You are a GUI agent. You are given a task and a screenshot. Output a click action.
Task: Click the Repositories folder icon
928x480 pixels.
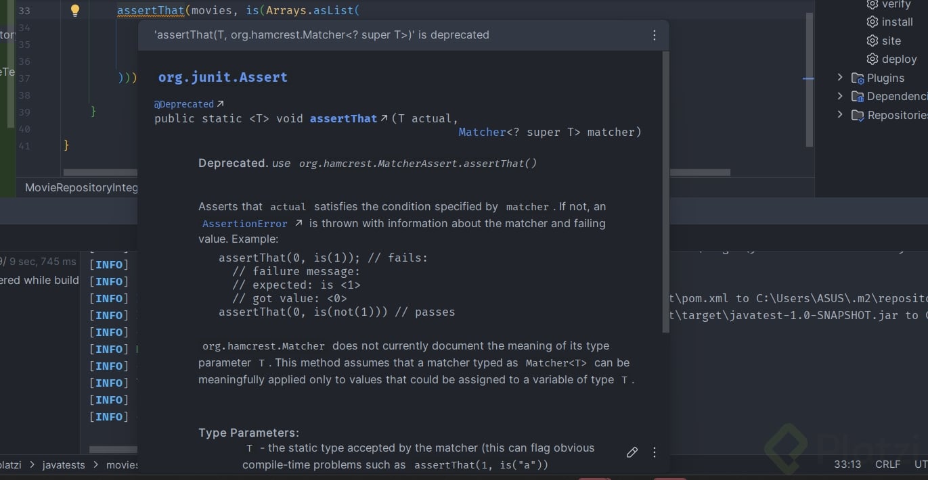[858, 116]
